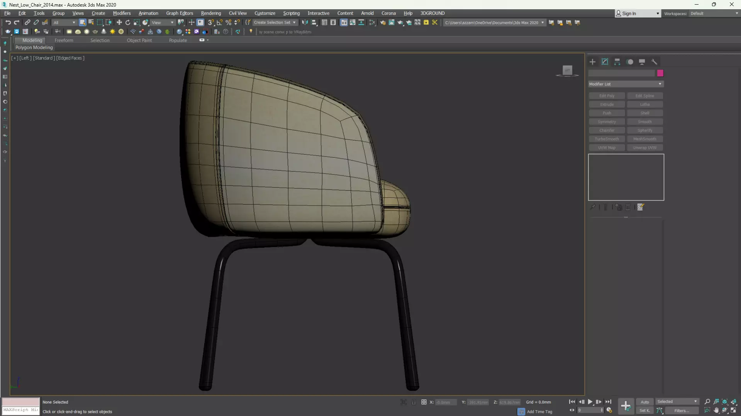Click the Go to End button

click(608, 402)
